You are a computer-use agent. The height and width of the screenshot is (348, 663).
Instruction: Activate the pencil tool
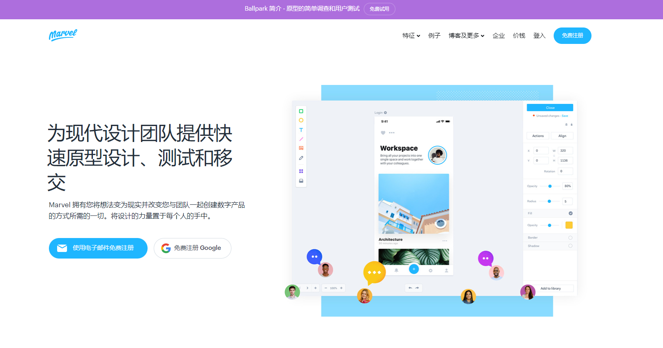(x=301, y=158)
